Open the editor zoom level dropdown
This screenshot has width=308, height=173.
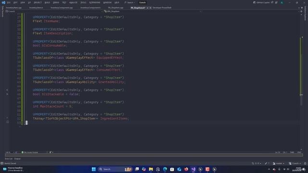tap(10, 152)
